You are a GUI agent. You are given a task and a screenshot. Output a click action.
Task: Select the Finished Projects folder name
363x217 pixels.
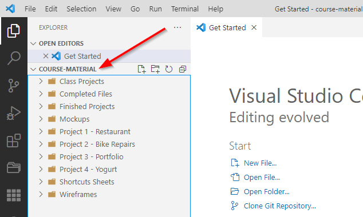click(87, 106)
